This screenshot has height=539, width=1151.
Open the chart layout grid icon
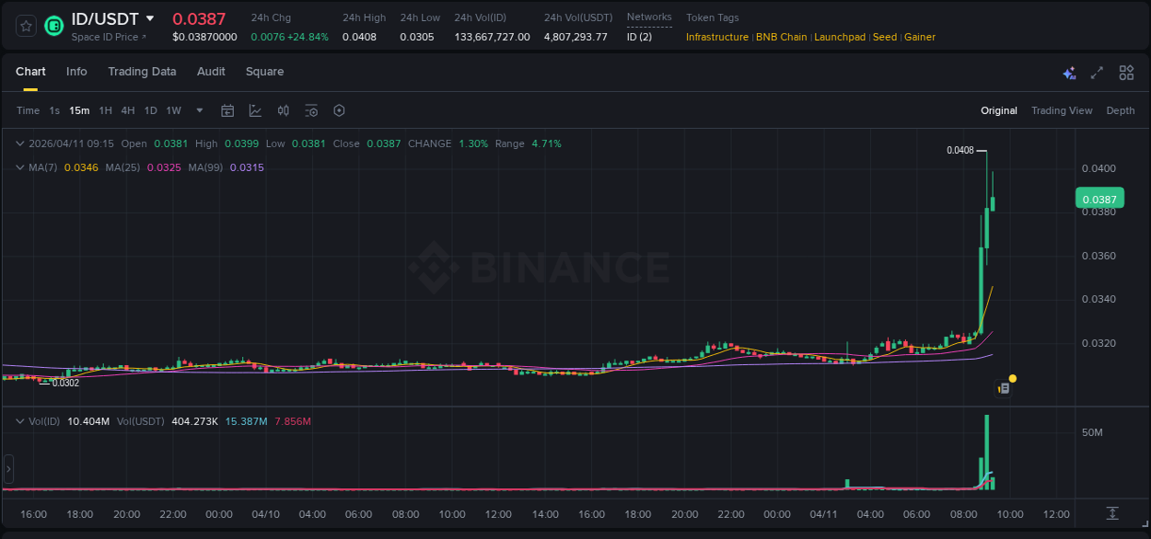click(1126, 73)
